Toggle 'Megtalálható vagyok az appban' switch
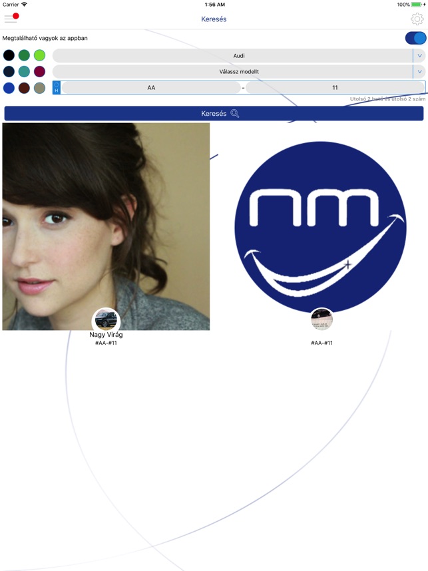The height and width of the screenshot is (571, 428). (415, 38)
